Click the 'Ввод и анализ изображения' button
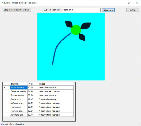Viewport: 141px width, 126px height. (x=17, y=10)
